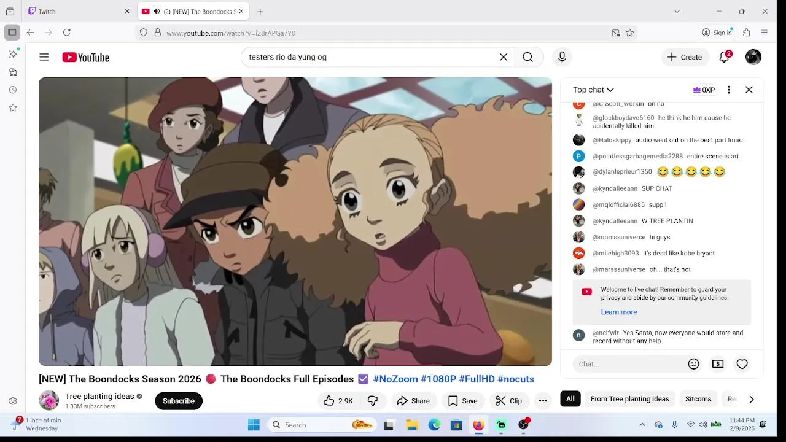Select From Tree planting ideas chip
This screenshot has width=786, height=442.
click(629, 399)
